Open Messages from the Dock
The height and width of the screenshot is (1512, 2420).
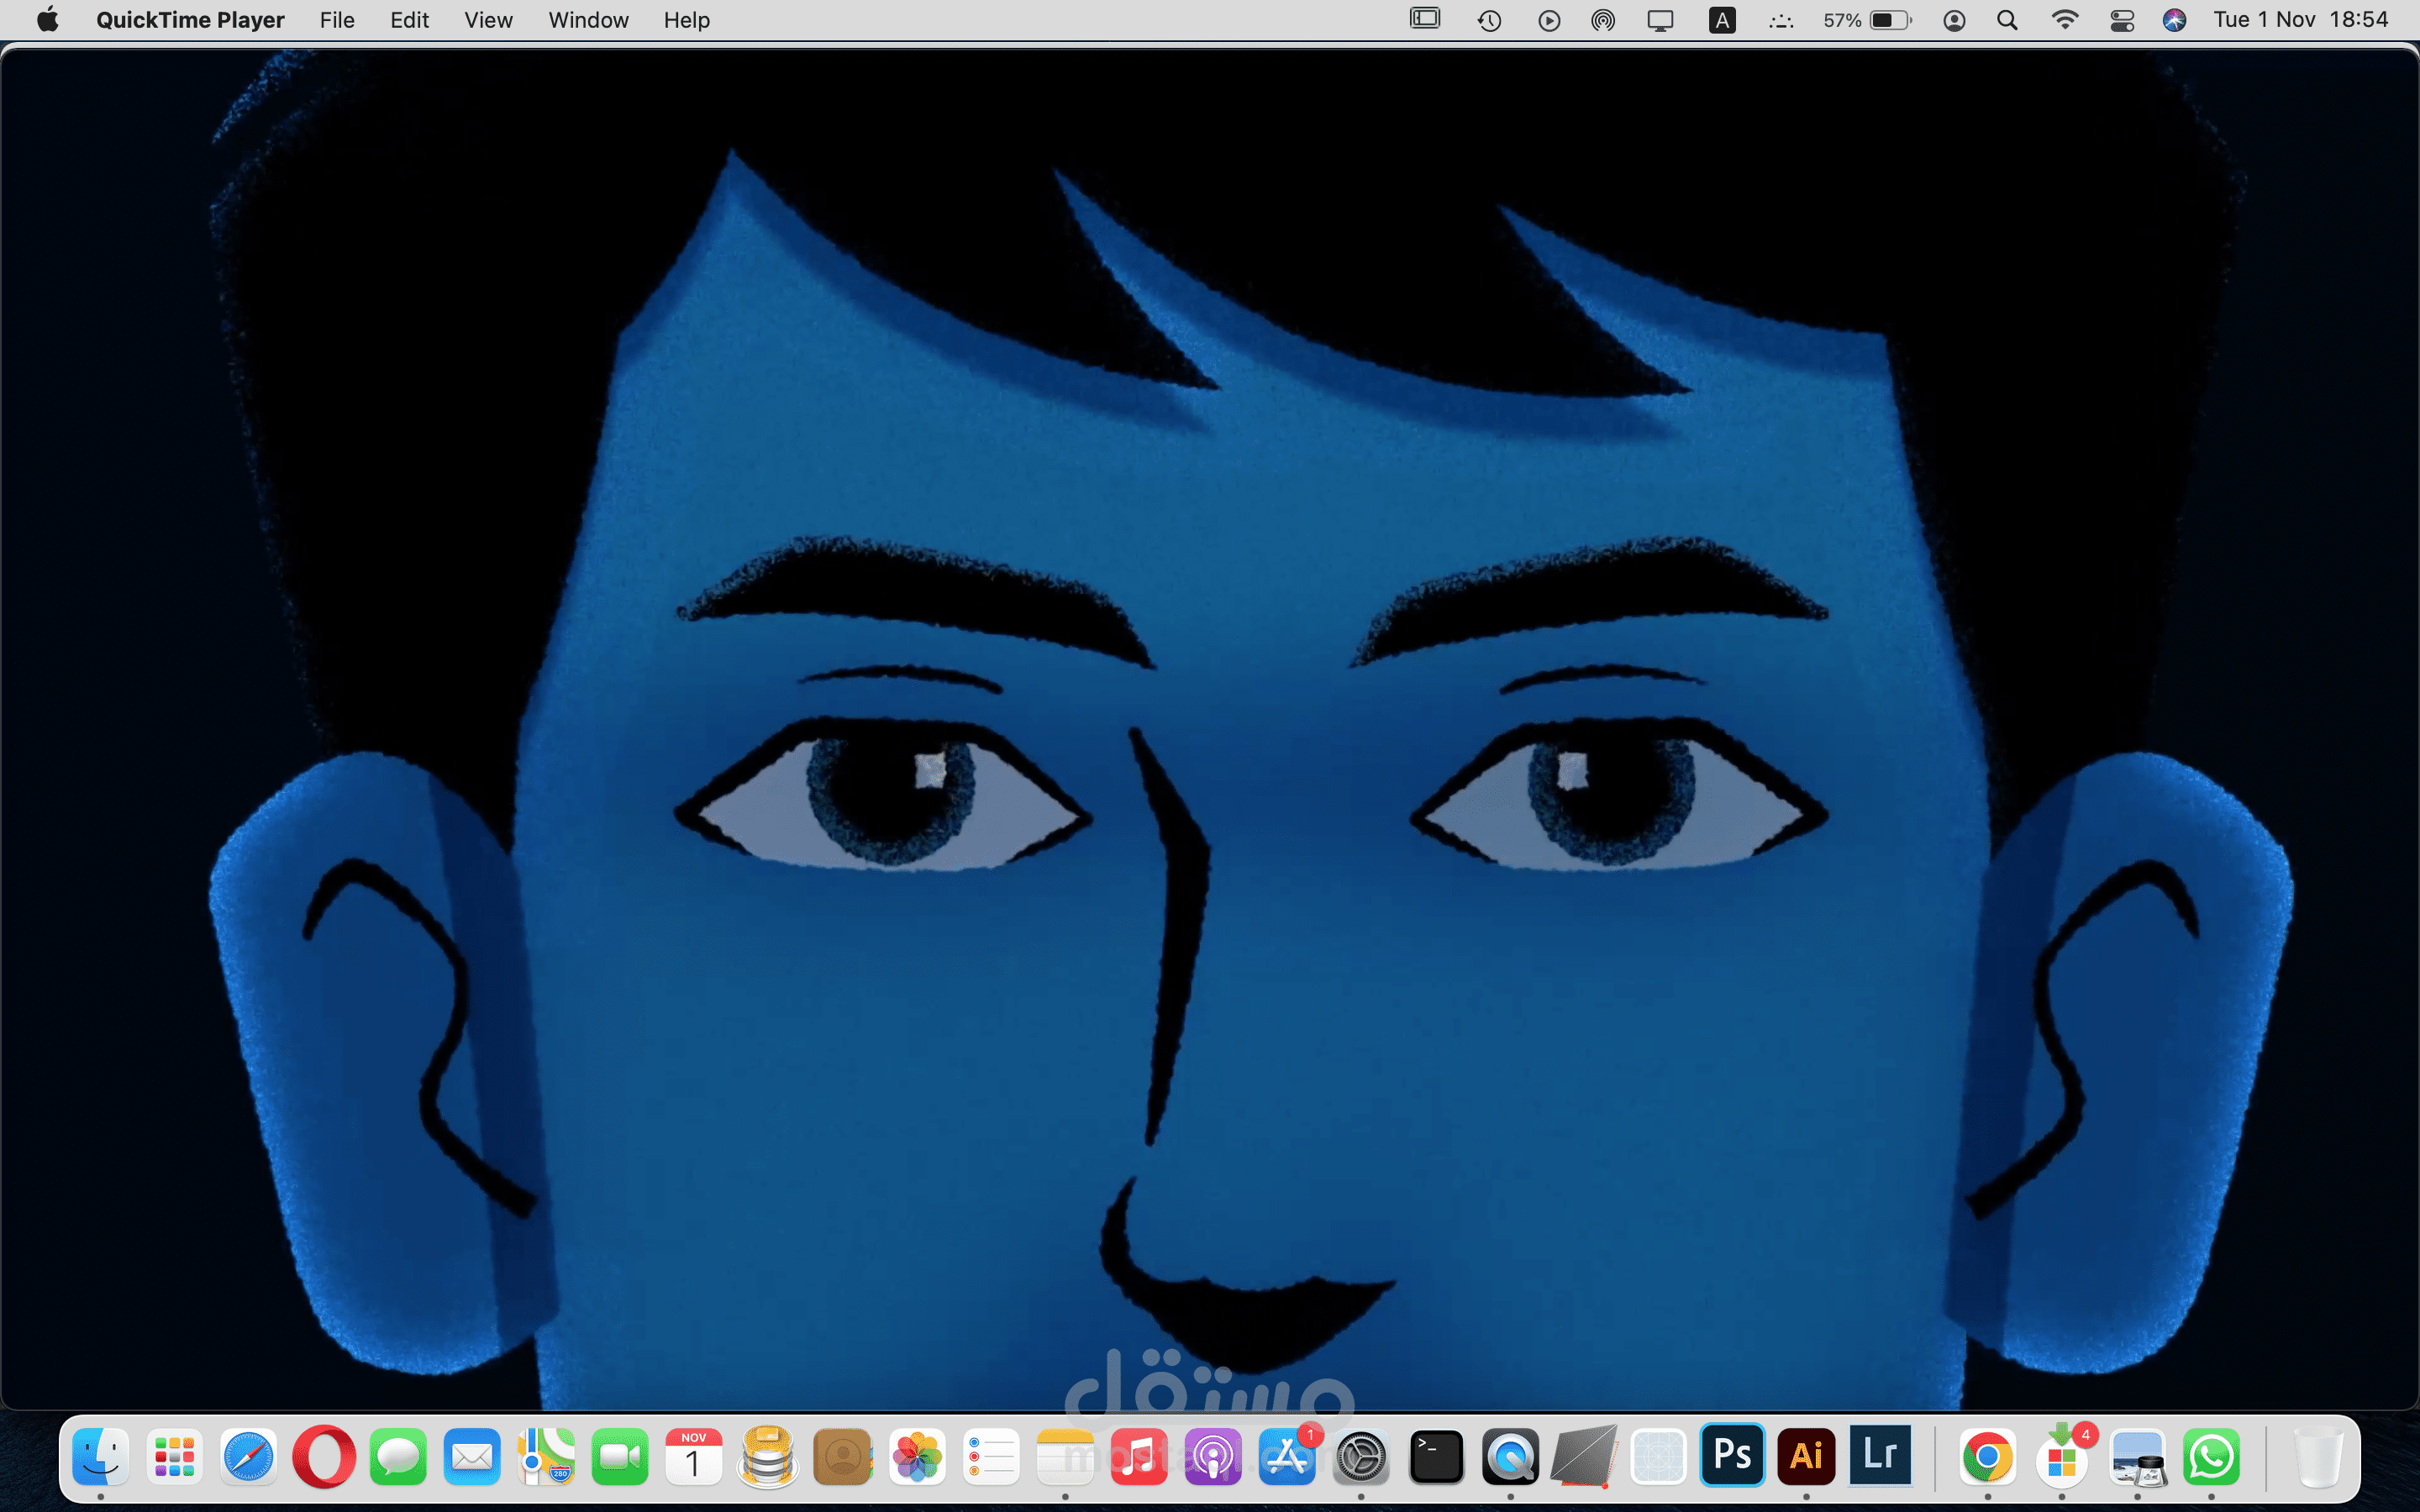pos(398,1456)
